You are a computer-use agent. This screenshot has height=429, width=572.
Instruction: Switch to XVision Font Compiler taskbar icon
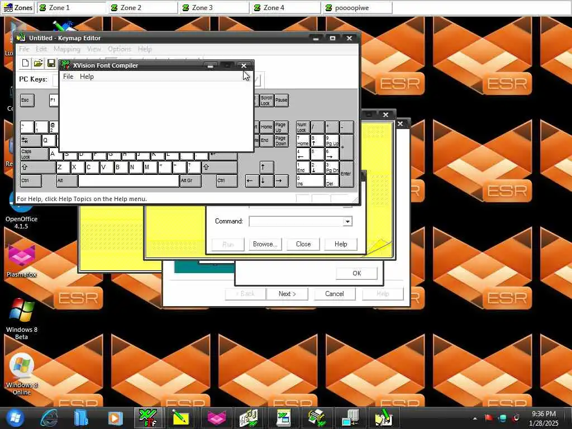[148, 418]
